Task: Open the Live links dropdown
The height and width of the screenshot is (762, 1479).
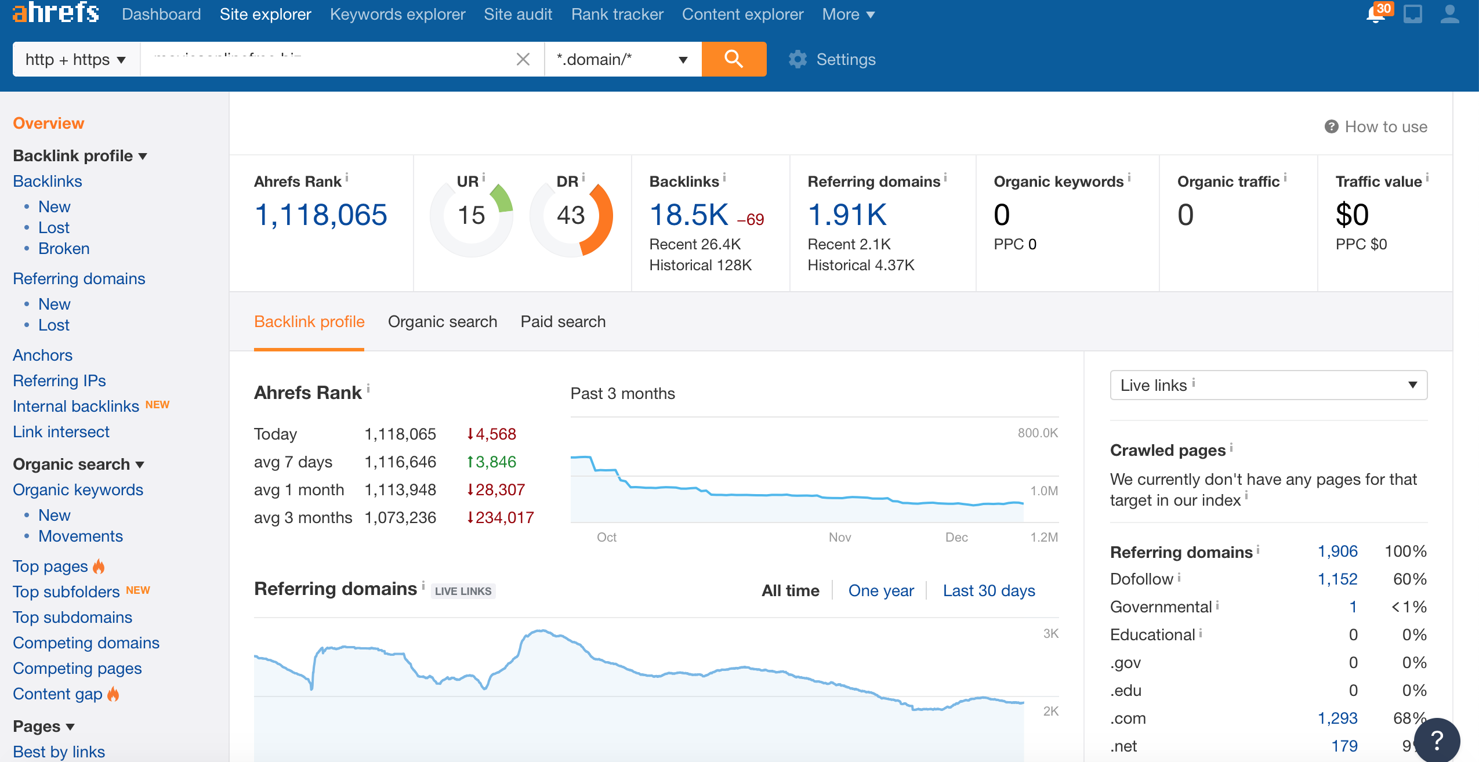Action: pos(1268,385)
